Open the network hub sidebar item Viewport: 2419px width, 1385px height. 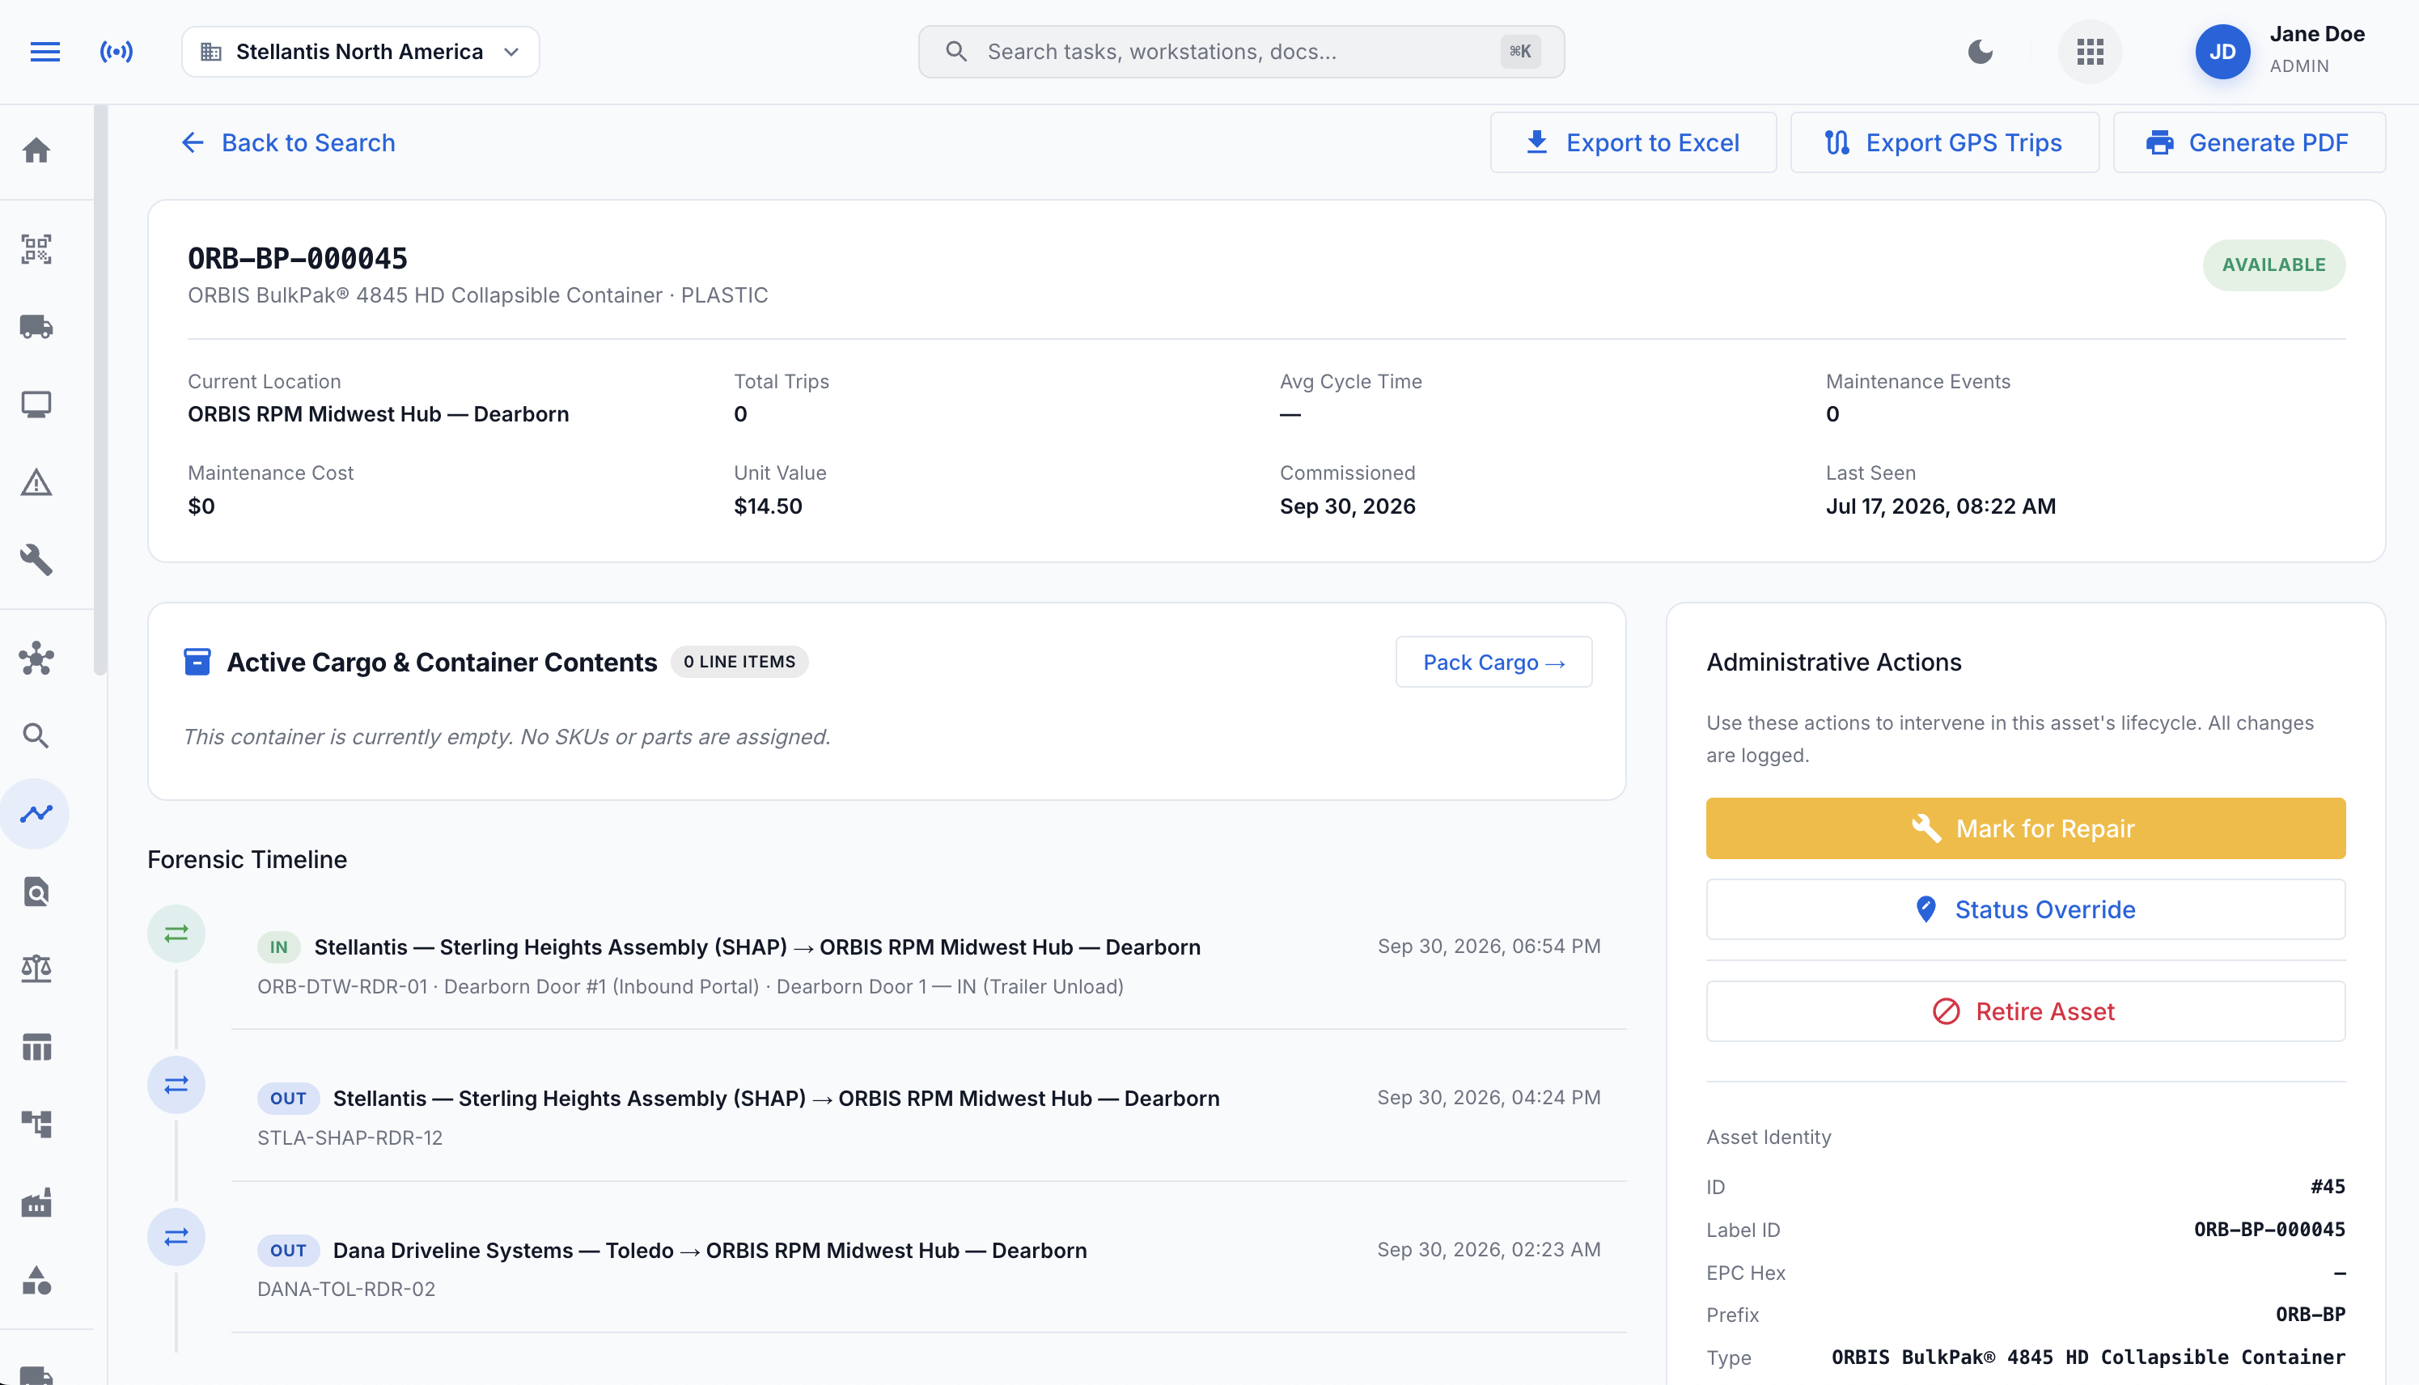point(36,659)
